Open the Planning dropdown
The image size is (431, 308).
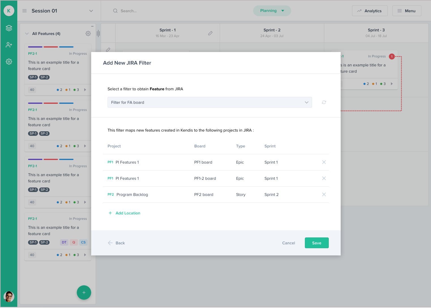click(272, 10)
